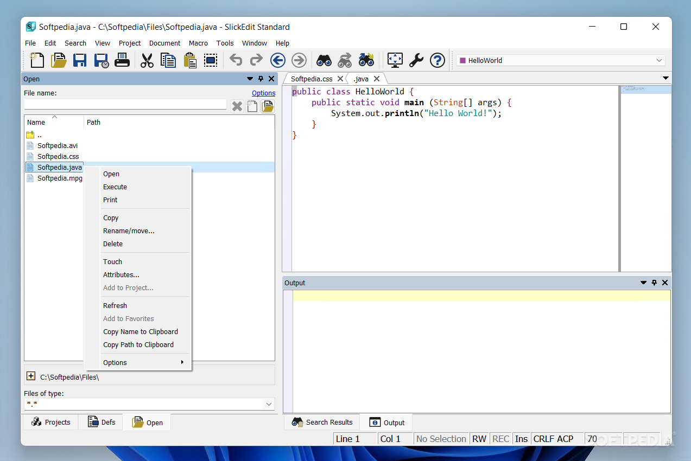This screenshot has height=461, width=691.
Task: Switch to the Softpedia.css editor tab
Action: [312, 79]
